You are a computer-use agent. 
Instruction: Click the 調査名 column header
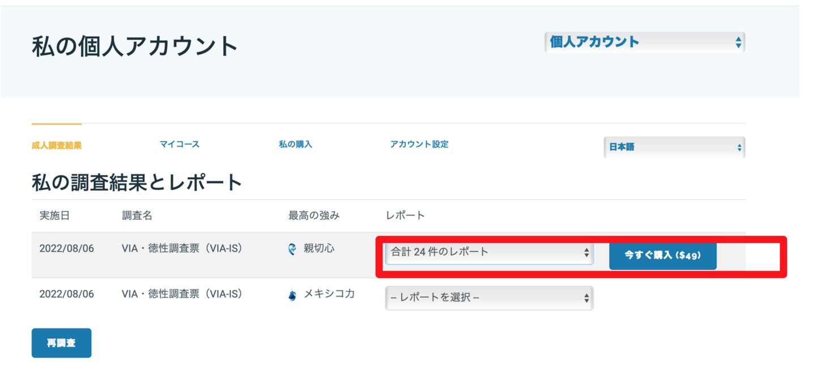(137, 216)
